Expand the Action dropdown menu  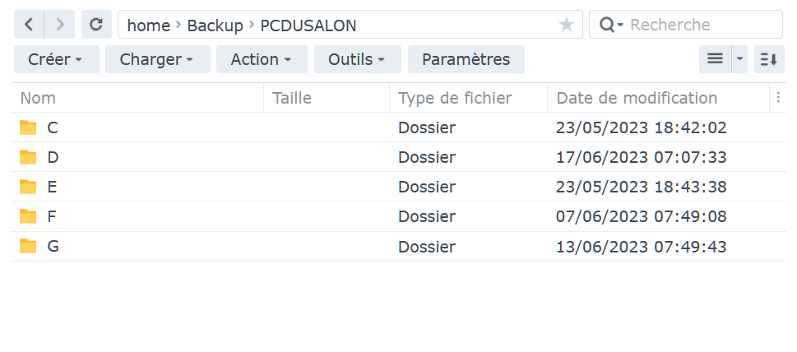point(262,59)
